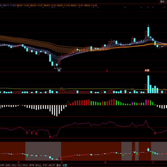Click the MA60 moving average label

click(90, 5)
